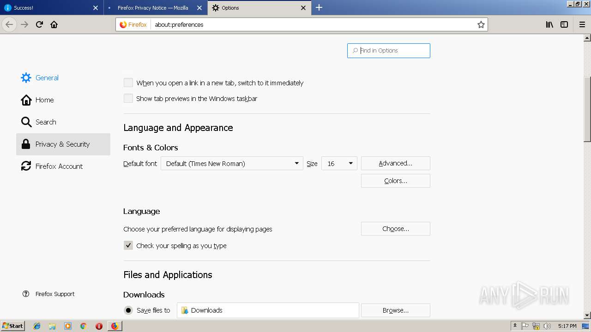Open the Home preferences category
The width and height of the screenshot is (591, 332).
click(63, 100)
